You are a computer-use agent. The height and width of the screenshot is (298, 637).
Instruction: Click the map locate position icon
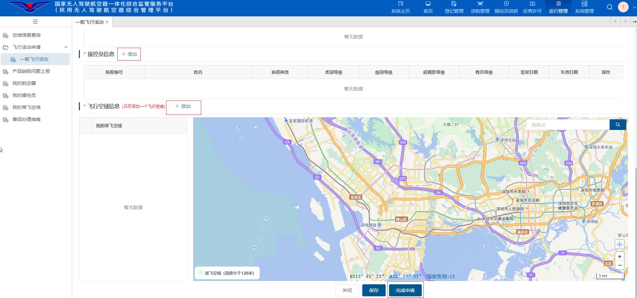pos(619,244)
